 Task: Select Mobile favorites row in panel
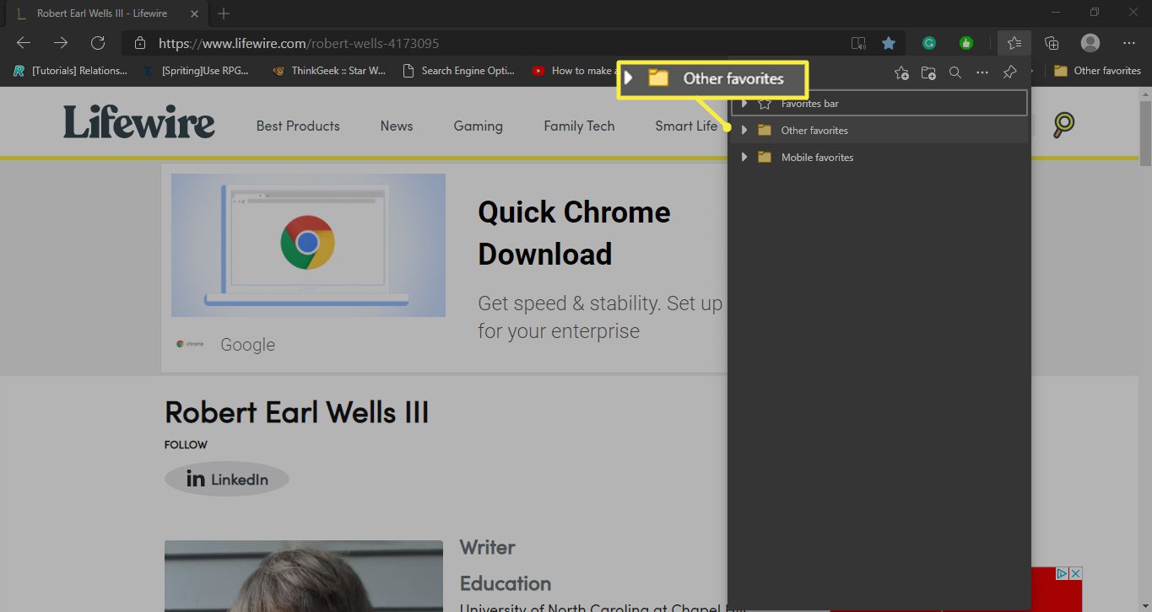coord(879,157)
